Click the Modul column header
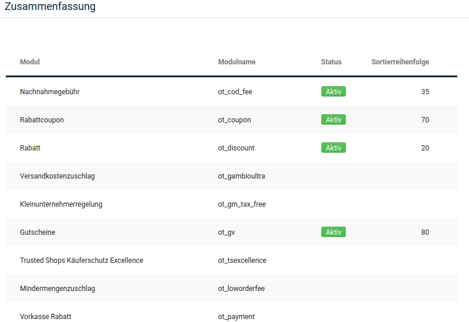The height and width of the screenshot is (322, 469). coord(30,62)
